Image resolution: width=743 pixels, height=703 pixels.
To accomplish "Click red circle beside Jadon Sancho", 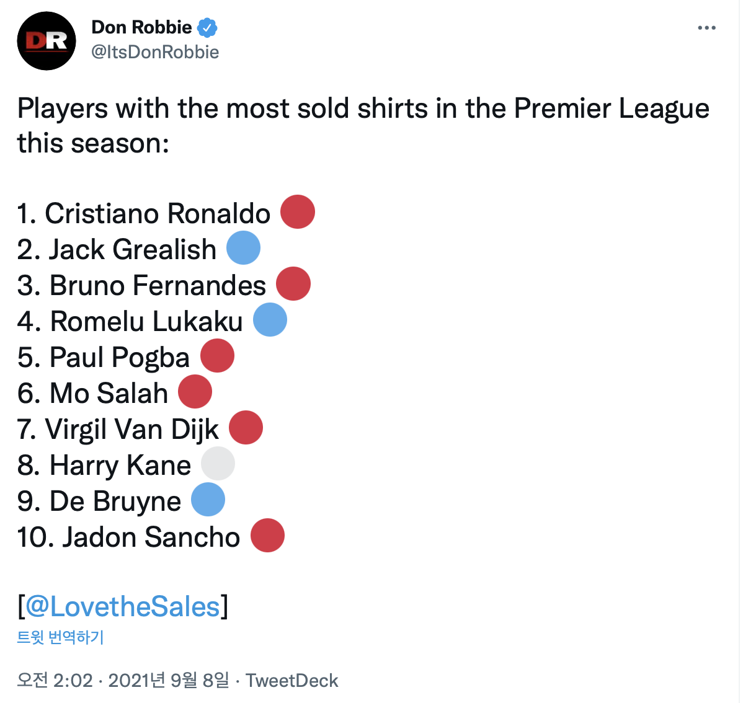I will point(267,536).
